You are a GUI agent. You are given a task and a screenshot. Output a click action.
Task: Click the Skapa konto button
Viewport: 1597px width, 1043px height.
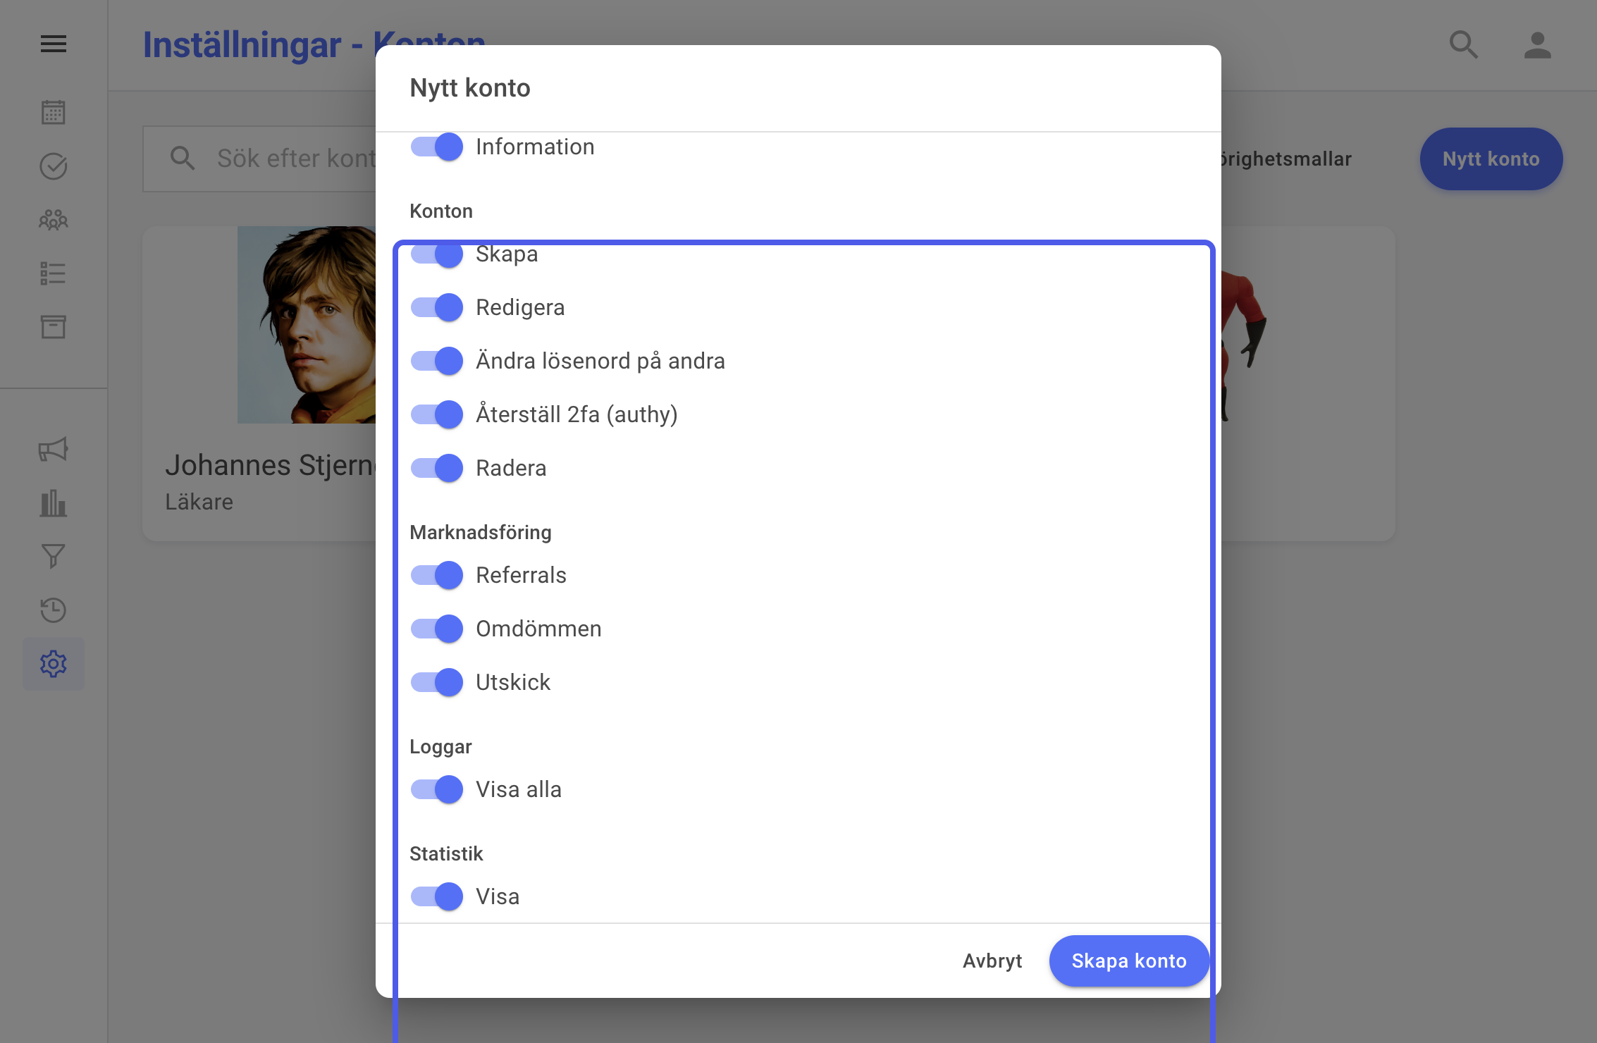[1129, 961]
